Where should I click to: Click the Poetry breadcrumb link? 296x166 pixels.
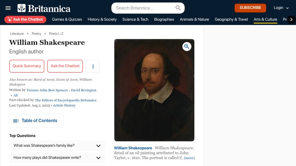pyautogui.click(x=36, y=34)
